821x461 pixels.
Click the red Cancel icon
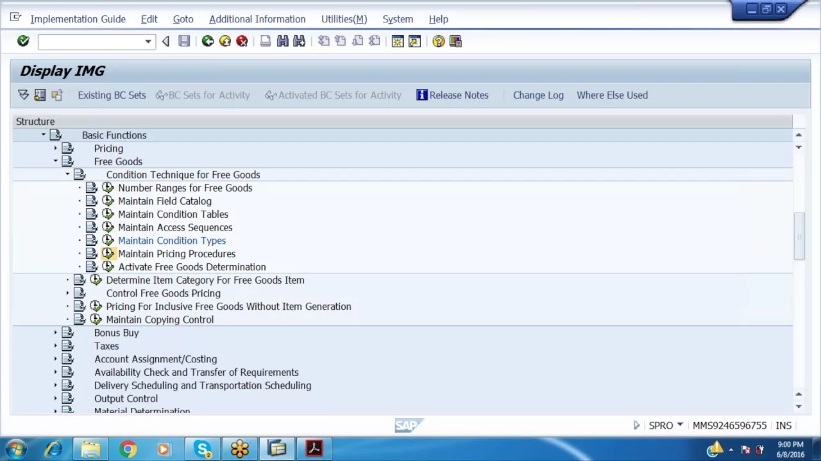(242, 41)
